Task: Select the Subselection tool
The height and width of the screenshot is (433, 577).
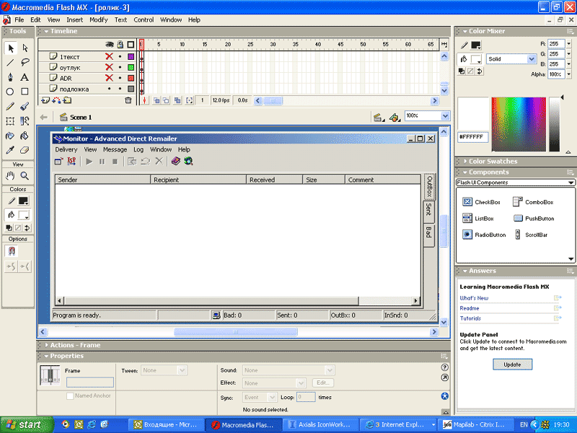Action: (x=25, y=48)
